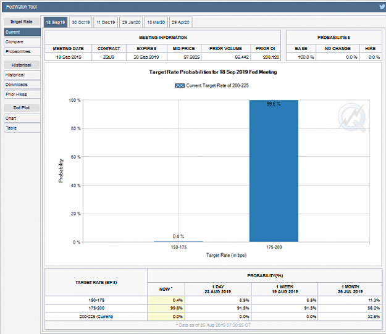Click the highlighted 0.4% NOW cell
The image size is (386, 334).
[x=166, y=300]
